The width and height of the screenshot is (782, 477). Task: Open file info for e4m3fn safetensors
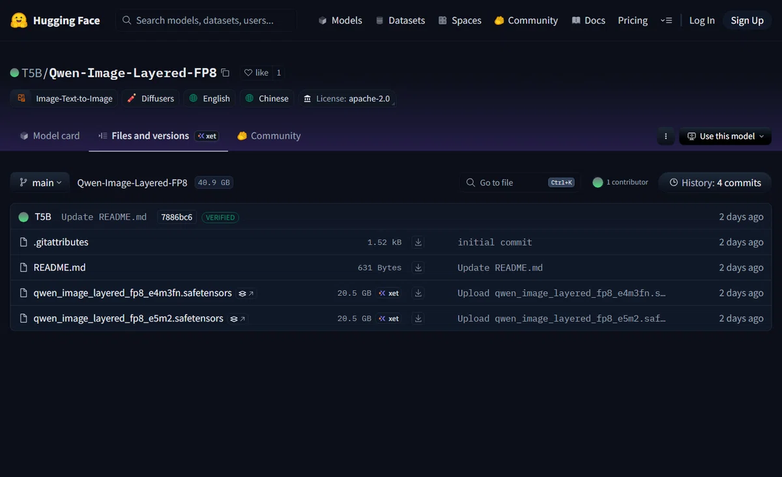pos(246,293)
